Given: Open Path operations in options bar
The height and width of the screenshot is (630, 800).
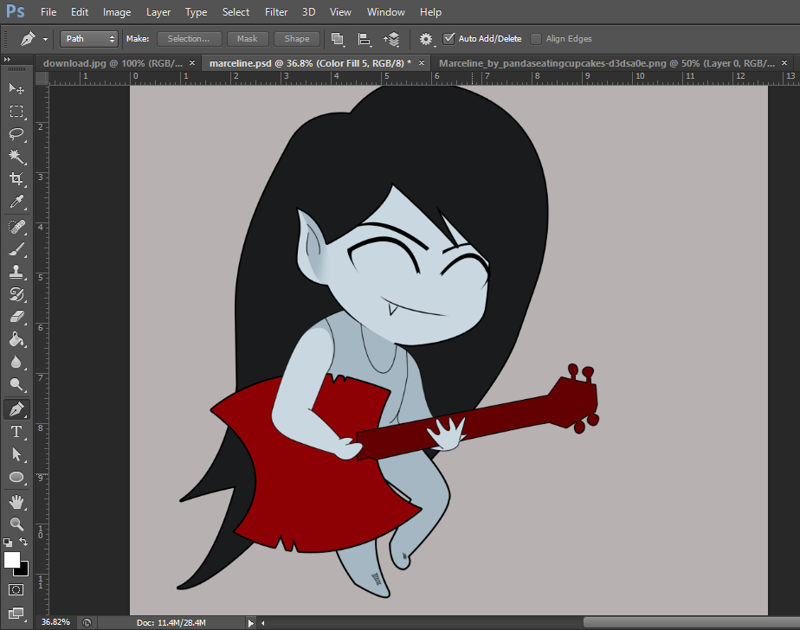Looking at the screenshot, I should pyautogui.click(x=338, y=39).
